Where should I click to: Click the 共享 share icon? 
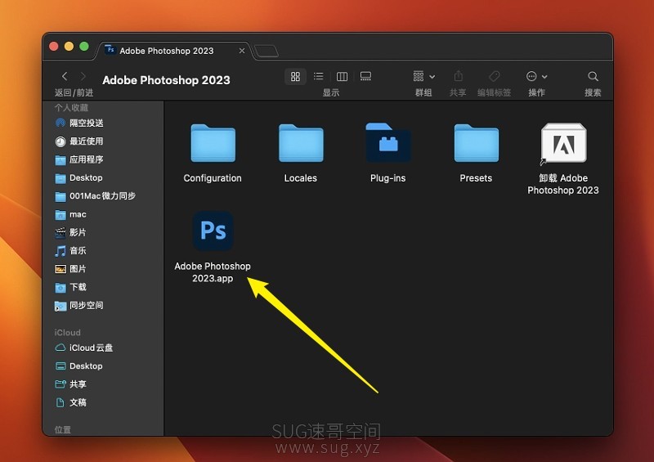tap(458, 76)
